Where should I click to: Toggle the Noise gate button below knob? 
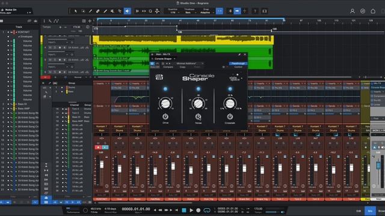pos(198,117)
